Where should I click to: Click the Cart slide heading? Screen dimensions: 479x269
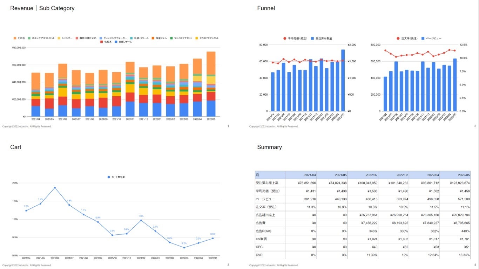[16, 147]
